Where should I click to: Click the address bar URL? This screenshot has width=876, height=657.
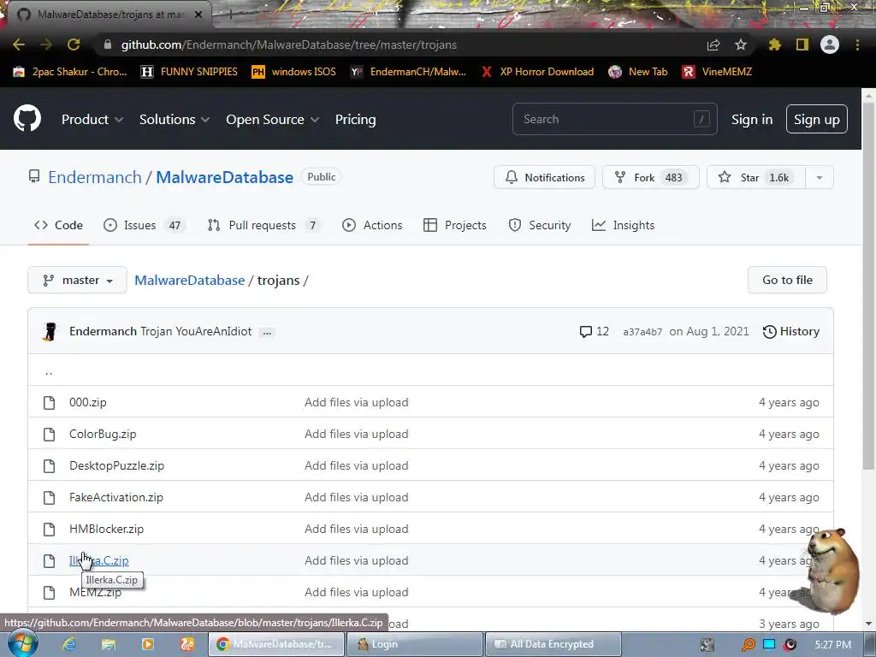click(x=289, y=44)
